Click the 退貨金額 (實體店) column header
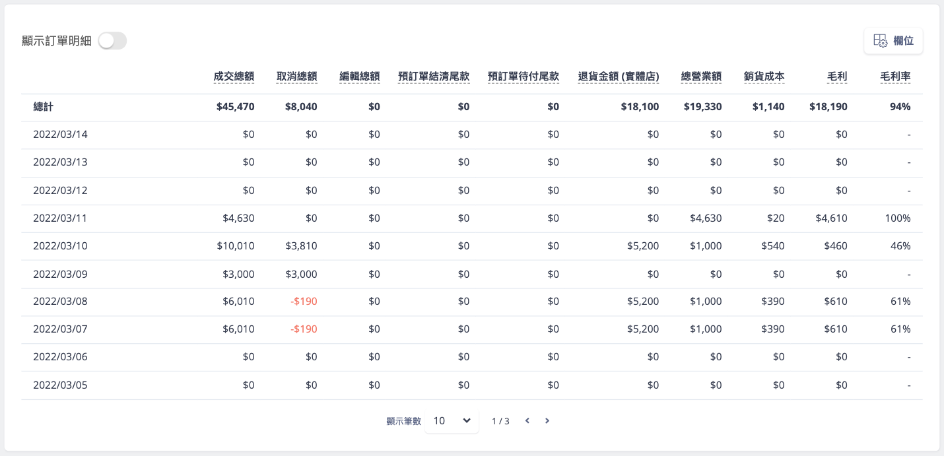This screenshot has height=456, width=944. (x=619, y=76)
